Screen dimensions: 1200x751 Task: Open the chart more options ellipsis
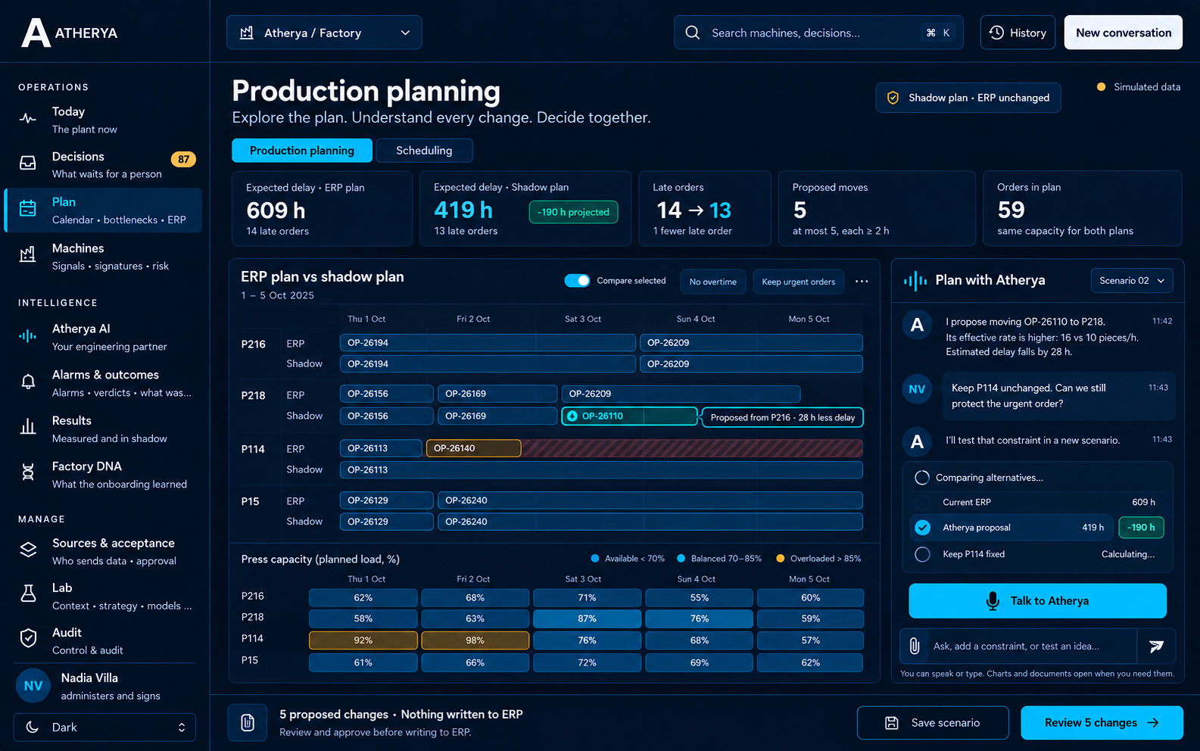tap(862, 282)
